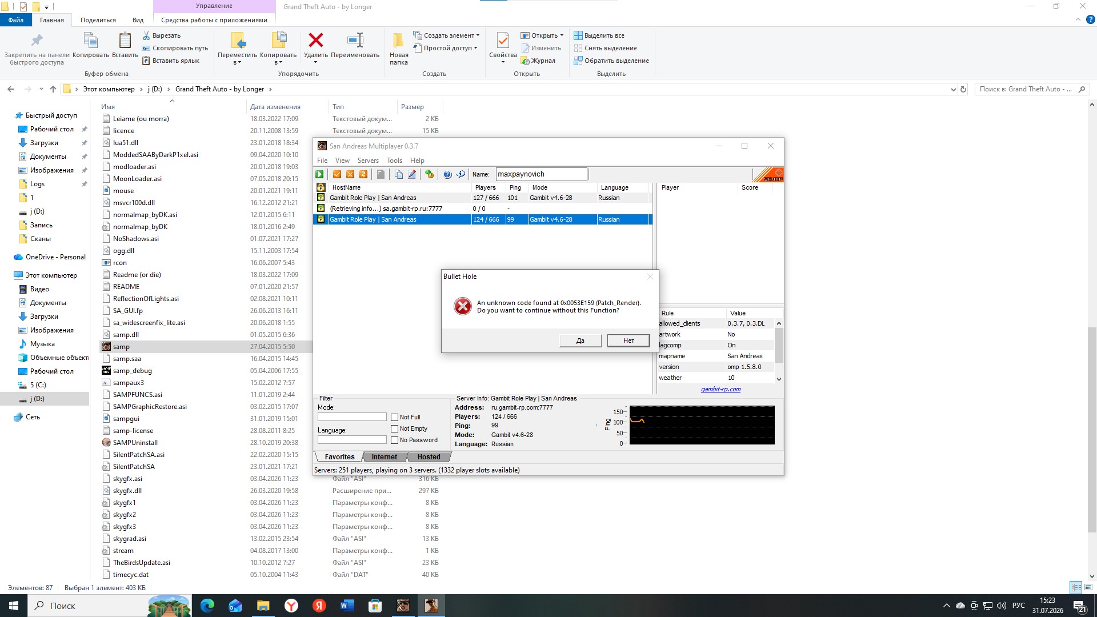Open the recent locations chevron near back arrows
This screenshot has height=617, width=1097.
click(x=41, y=89)
